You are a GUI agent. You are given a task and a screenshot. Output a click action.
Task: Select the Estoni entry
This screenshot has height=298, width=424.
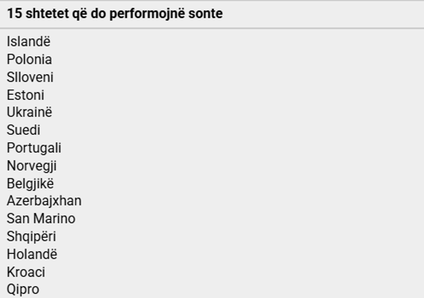(x=26, y=95)
